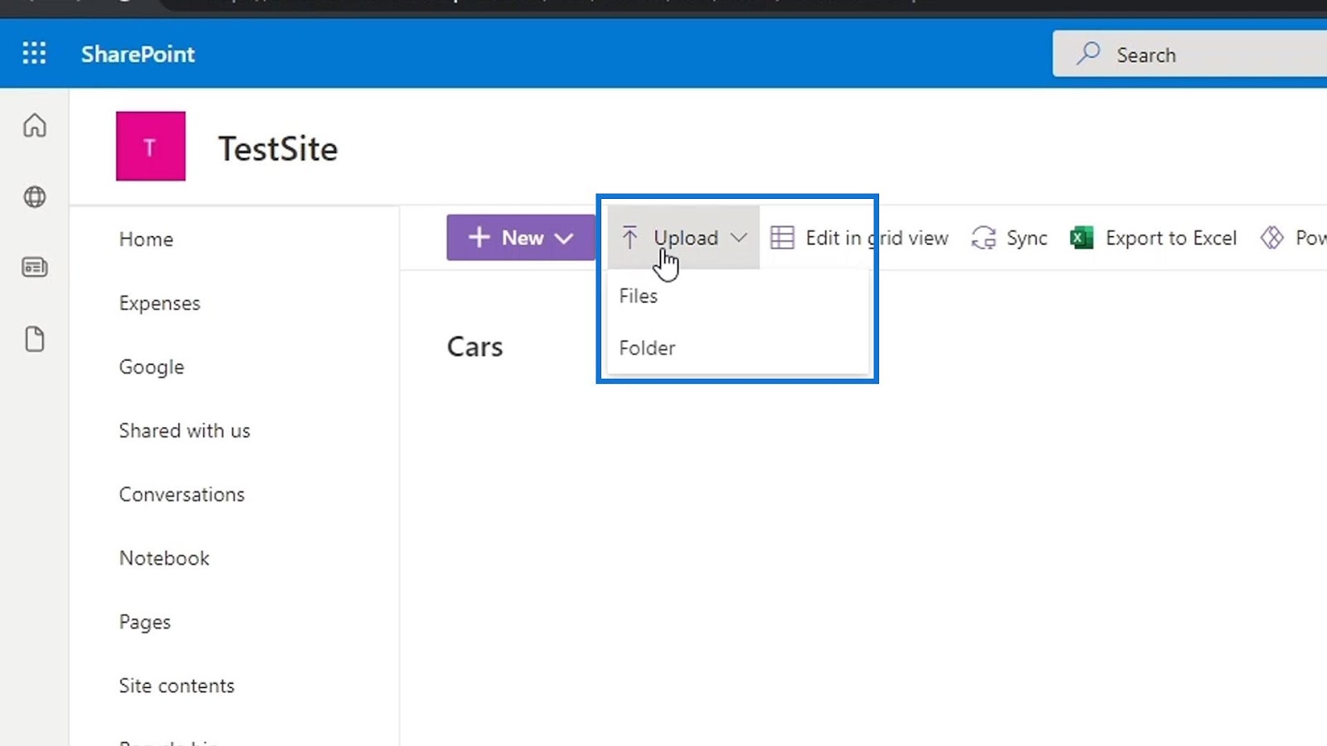
Task: Click the Edit in grid view table icon
Action: point(782,238)
